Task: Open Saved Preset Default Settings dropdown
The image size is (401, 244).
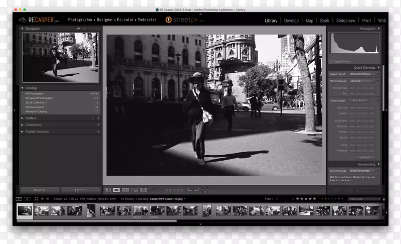Action: (362, 74)
